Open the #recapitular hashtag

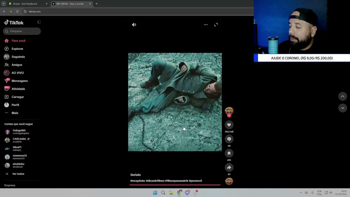(138, 181)
